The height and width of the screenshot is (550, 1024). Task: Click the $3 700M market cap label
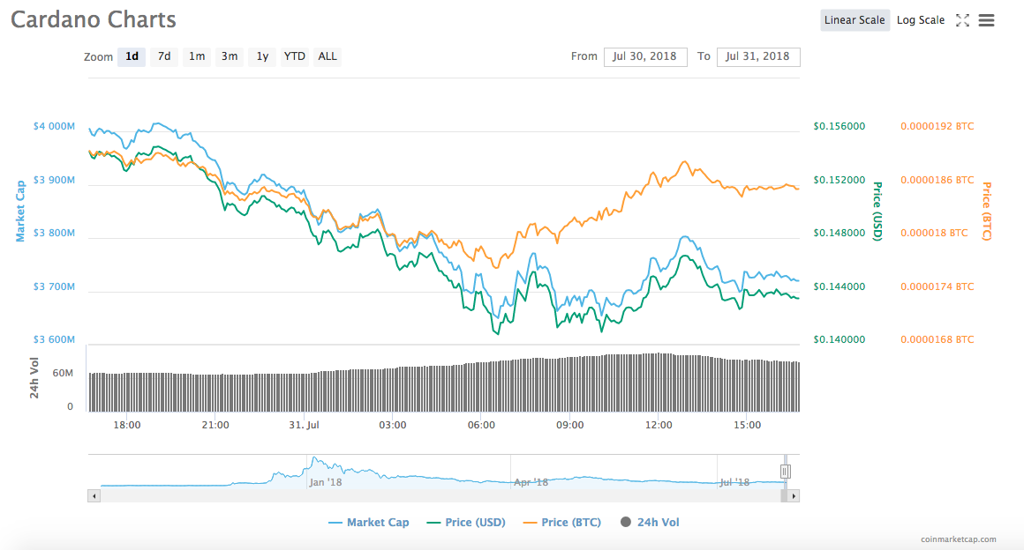(54, 287)
